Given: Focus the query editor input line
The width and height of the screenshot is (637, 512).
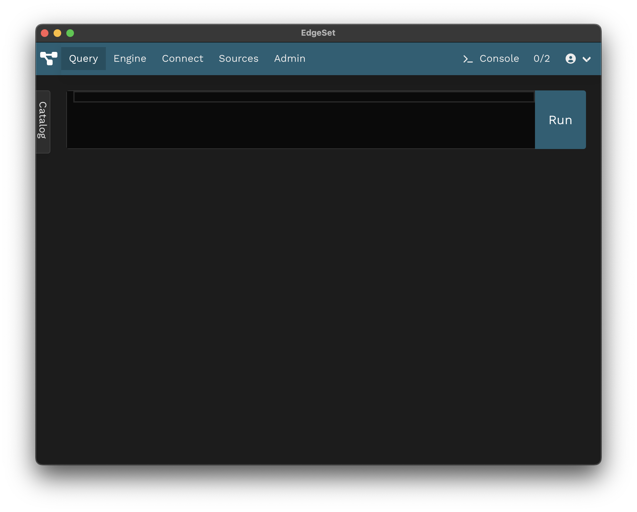Looking at the screenshot, I should (304, 97).
